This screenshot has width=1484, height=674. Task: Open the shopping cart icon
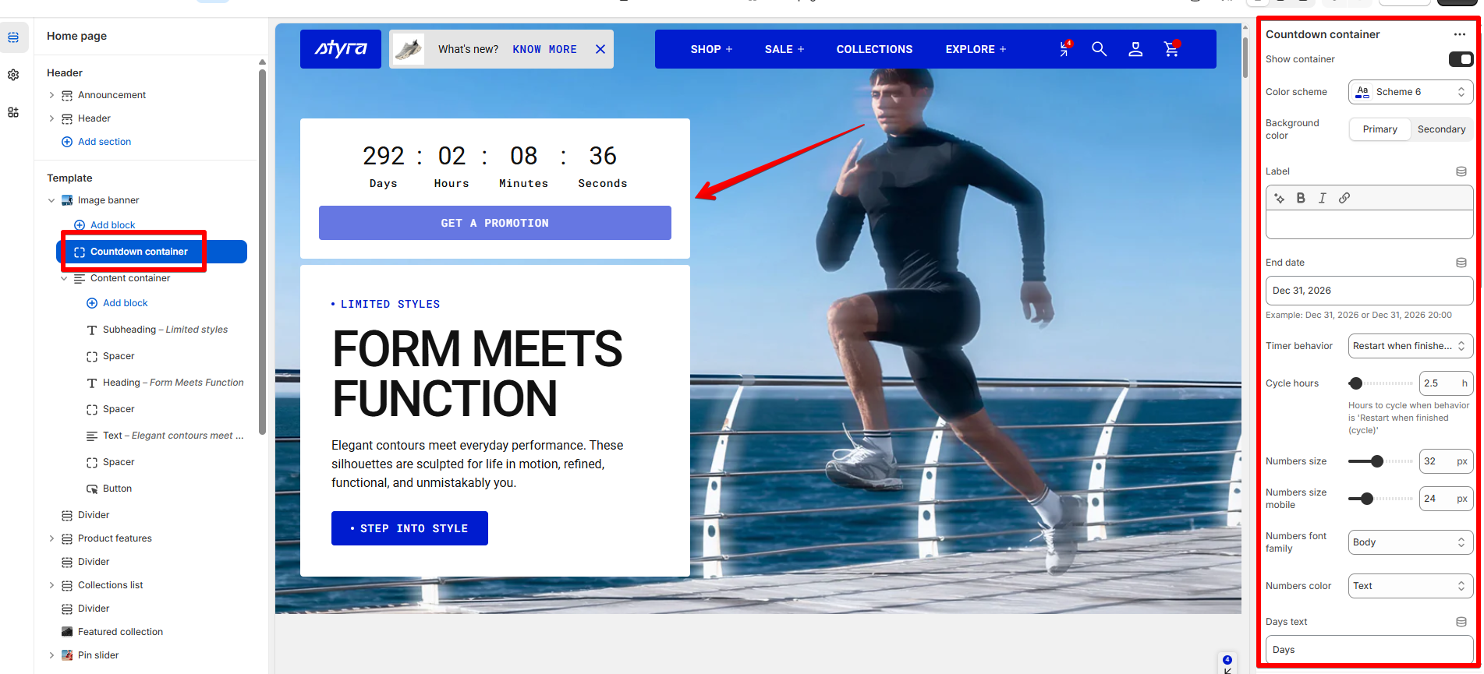pos(1171,49)
